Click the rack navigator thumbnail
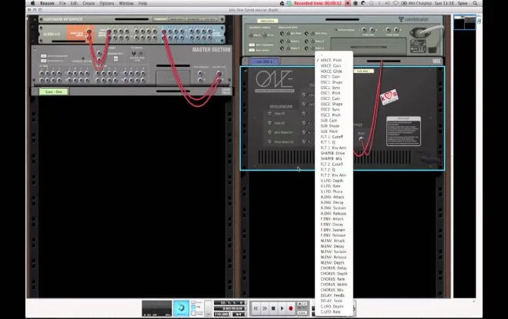 click(x=464, y=22)
